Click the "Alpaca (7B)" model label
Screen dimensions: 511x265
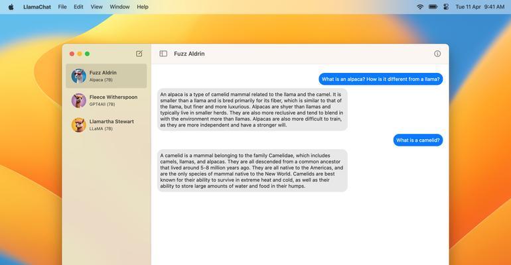point(101,79)
